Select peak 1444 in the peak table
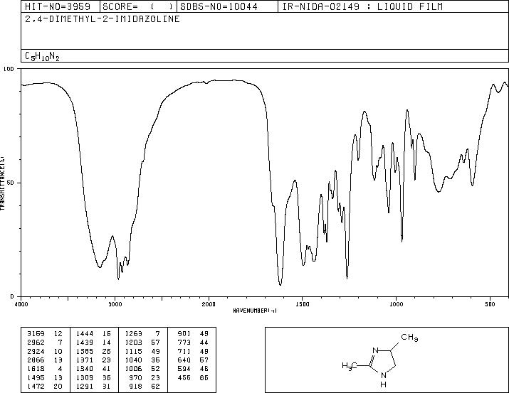The image size is (509, 393). (85, 333)
